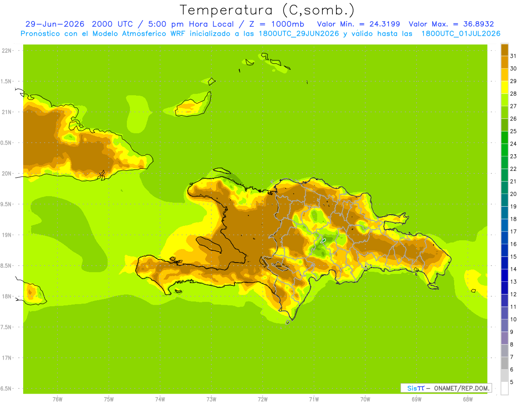Click the 6.5N latitude label
The width and height of the screenshot is (525, 405).
[x=7, y=389]
